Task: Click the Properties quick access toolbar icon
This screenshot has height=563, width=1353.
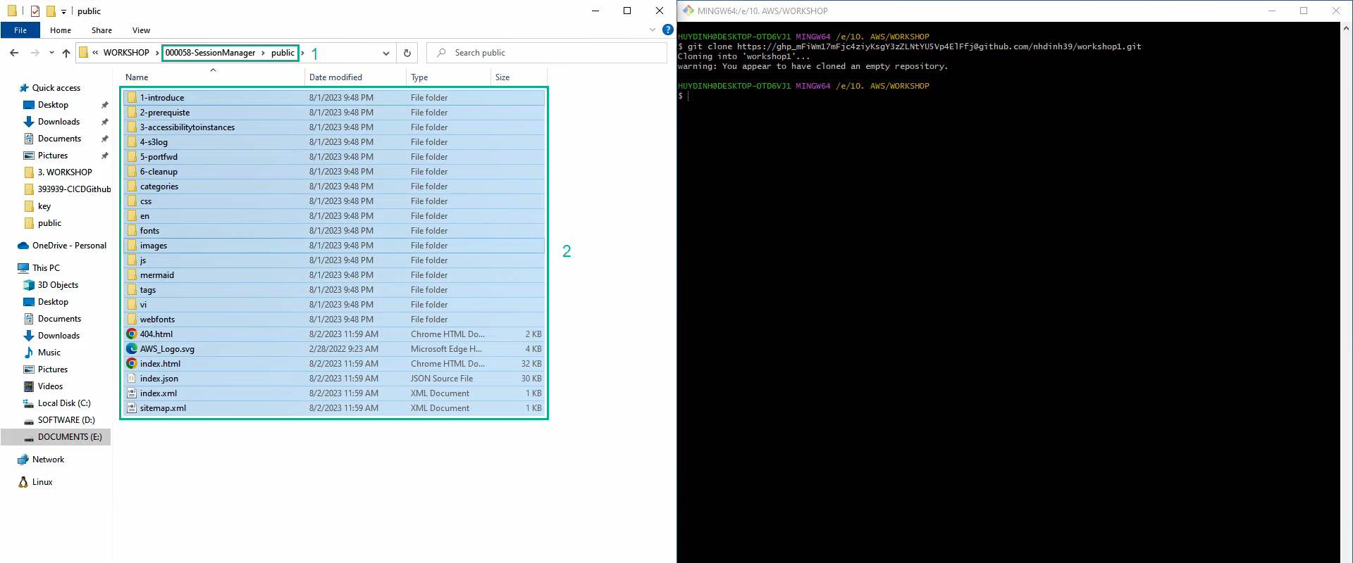Action: (x=35, y=11)
